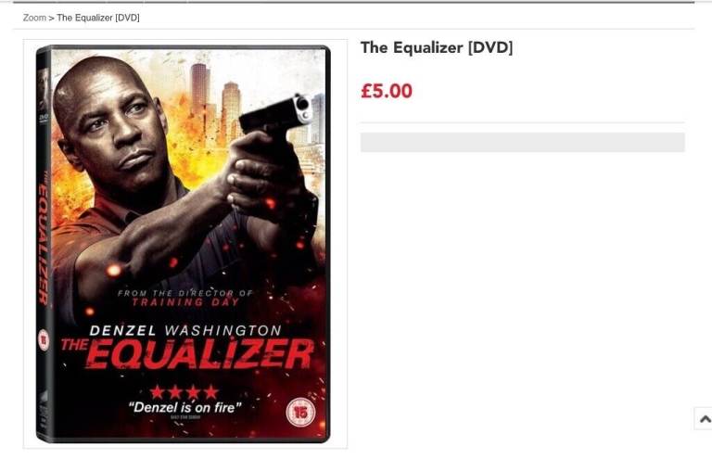The height and width of the screenshot is (472, 712).
Task: Open the Zoom breadcrumb link
Action: [x=34, y=18]
